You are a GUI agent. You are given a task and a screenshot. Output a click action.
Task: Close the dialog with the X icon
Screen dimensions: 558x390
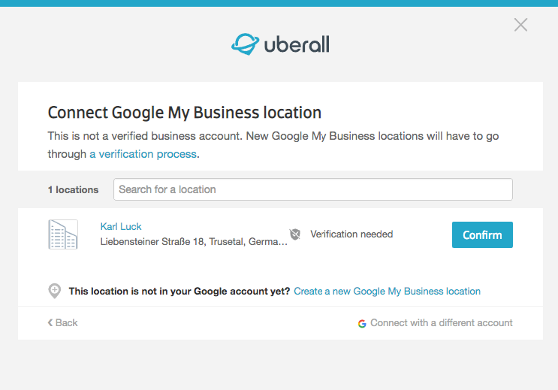coord(520,25)
